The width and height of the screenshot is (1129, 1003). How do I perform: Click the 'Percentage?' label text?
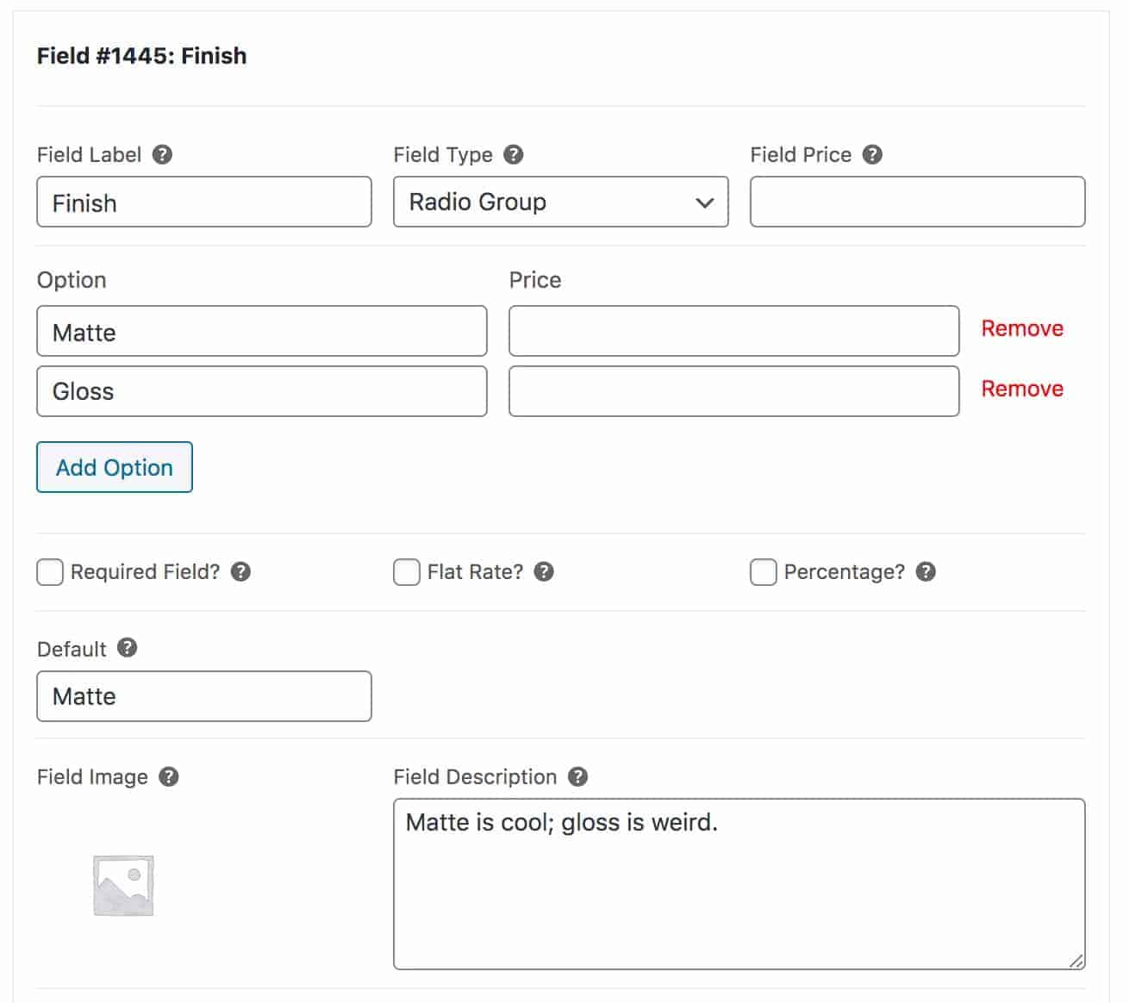click(845, 572)
